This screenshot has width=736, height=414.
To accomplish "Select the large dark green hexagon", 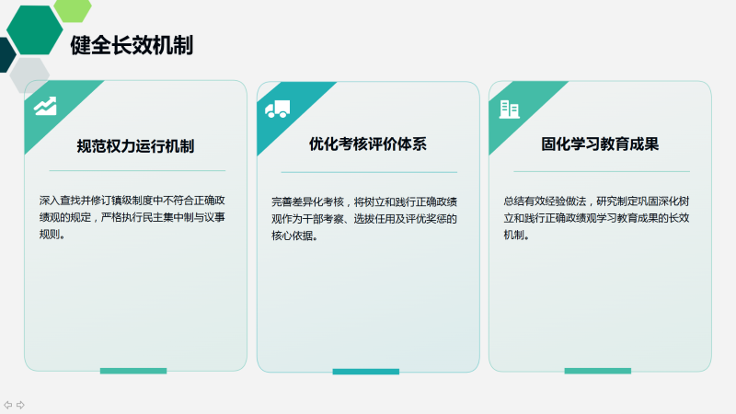I will (34, 29).
